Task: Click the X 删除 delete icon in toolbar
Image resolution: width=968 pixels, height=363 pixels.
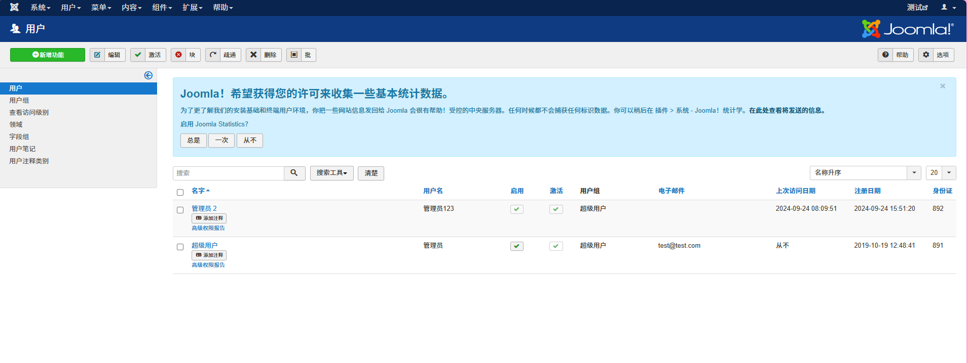Action: pyautogui.click(x=253, y=55)
